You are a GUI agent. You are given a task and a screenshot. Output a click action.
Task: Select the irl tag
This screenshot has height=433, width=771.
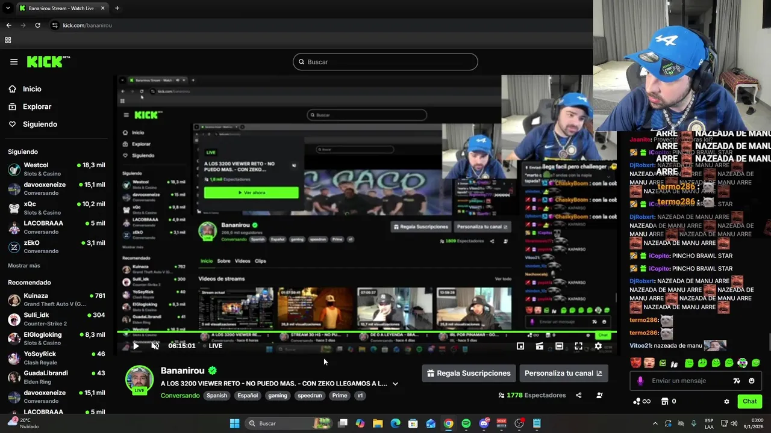click(360, 396)
